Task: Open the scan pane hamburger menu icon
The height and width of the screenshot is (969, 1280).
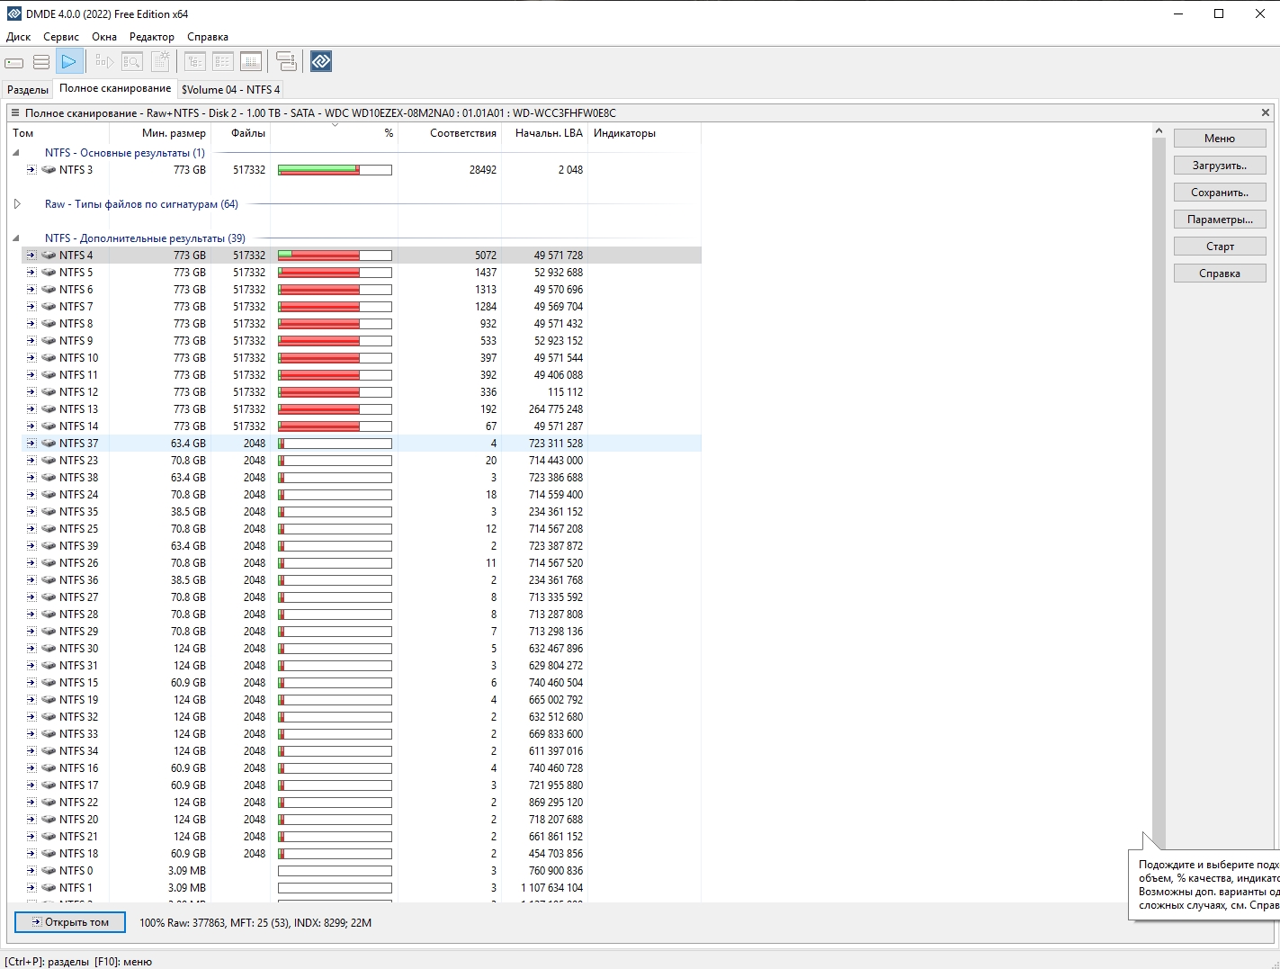Action: (15, 113)
